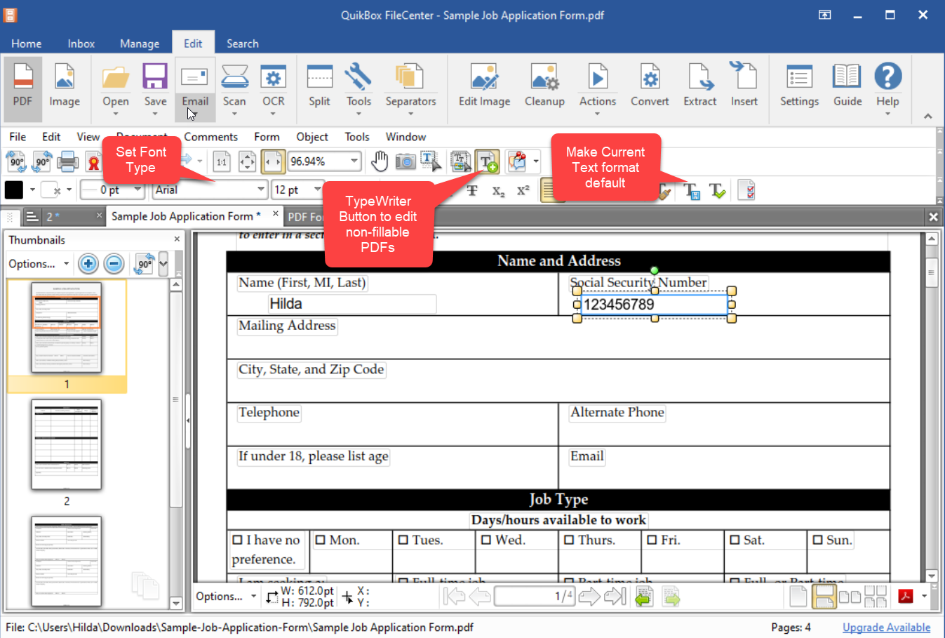Click the black text color swatch
Viewport: 945px width, 638px height.
pos(14,190)
